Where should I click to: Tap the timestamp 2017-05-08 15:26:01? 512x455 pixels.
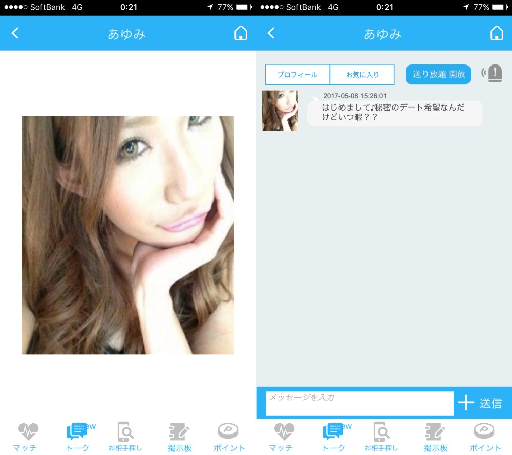(355, 96)
